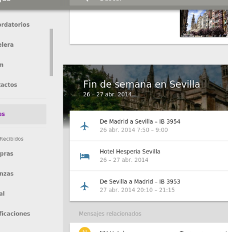The image size is (228, 232).
Task: Select the highlighted purple sidebar item
Action: point(23,114)
